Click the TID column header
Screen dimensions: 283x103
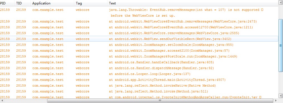point(22,3)
